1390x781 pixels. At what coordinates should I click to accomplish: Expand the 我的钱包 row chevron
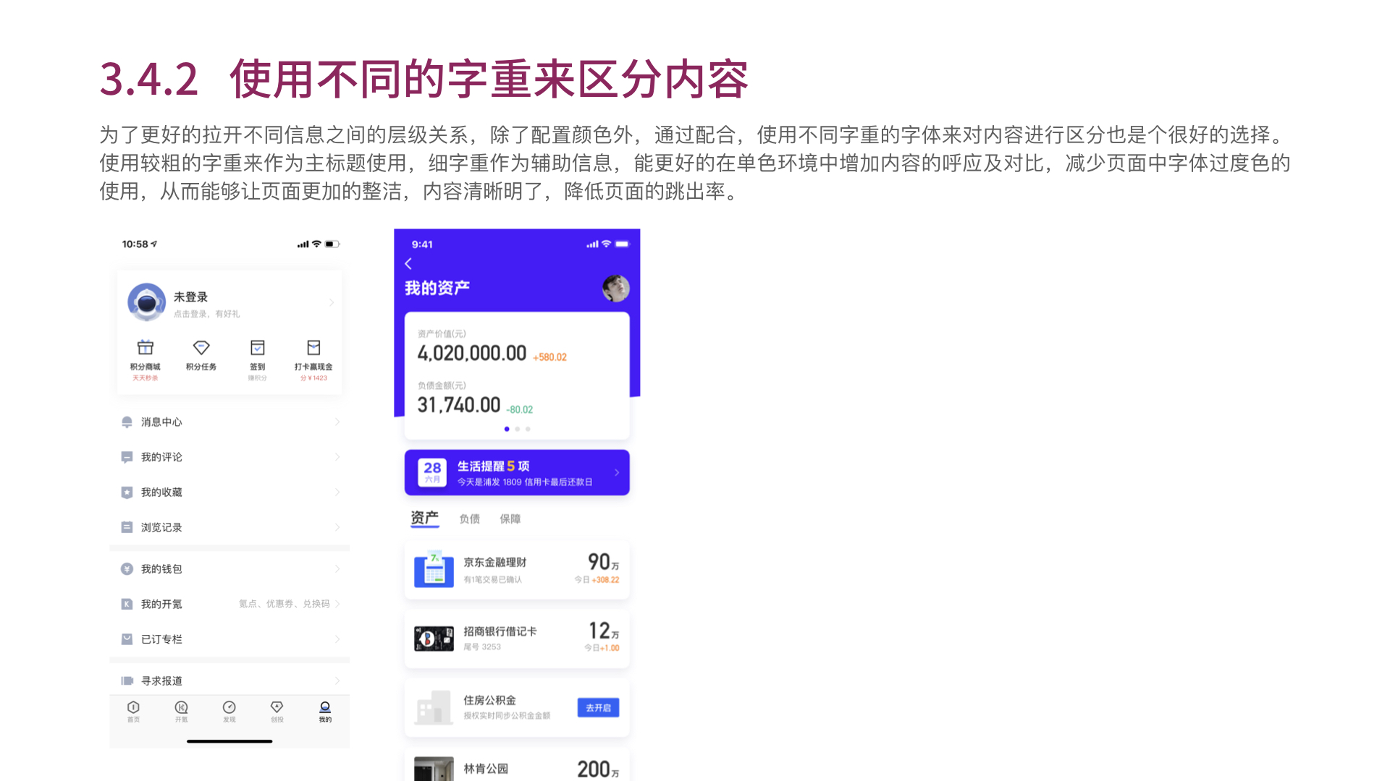[x=337, y=569]
